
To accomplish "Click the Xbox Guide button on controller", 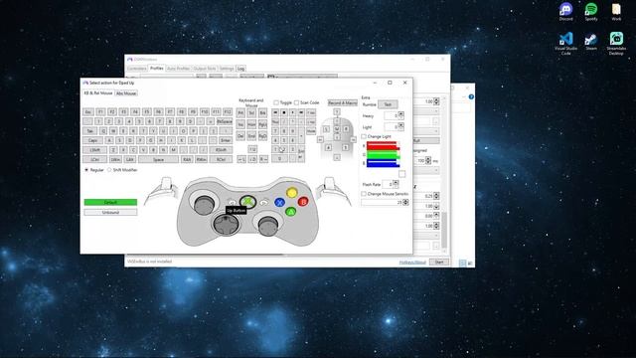I will tap(247, 201).
